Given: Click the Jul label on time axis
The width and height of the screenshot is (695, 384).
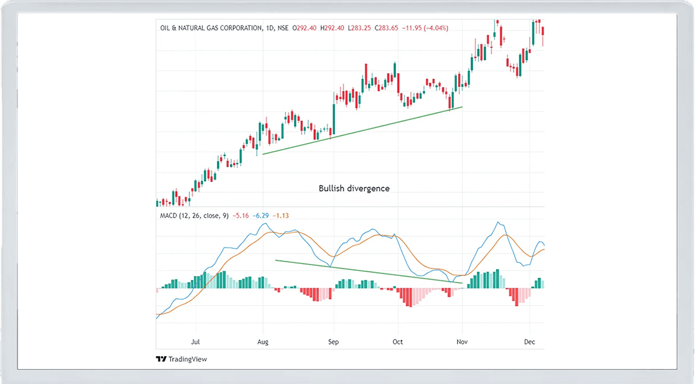Looking at the screenshot, I should [196, 342].
